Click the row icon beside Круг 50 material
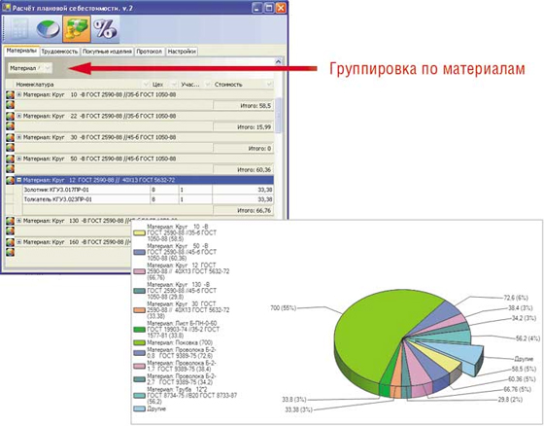Image resolution: width=544 pixels, height=426 pixels. pos(10,159)
